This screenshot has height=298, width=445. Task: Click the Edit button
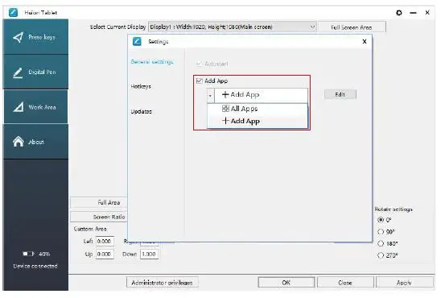tap(340, 94)
